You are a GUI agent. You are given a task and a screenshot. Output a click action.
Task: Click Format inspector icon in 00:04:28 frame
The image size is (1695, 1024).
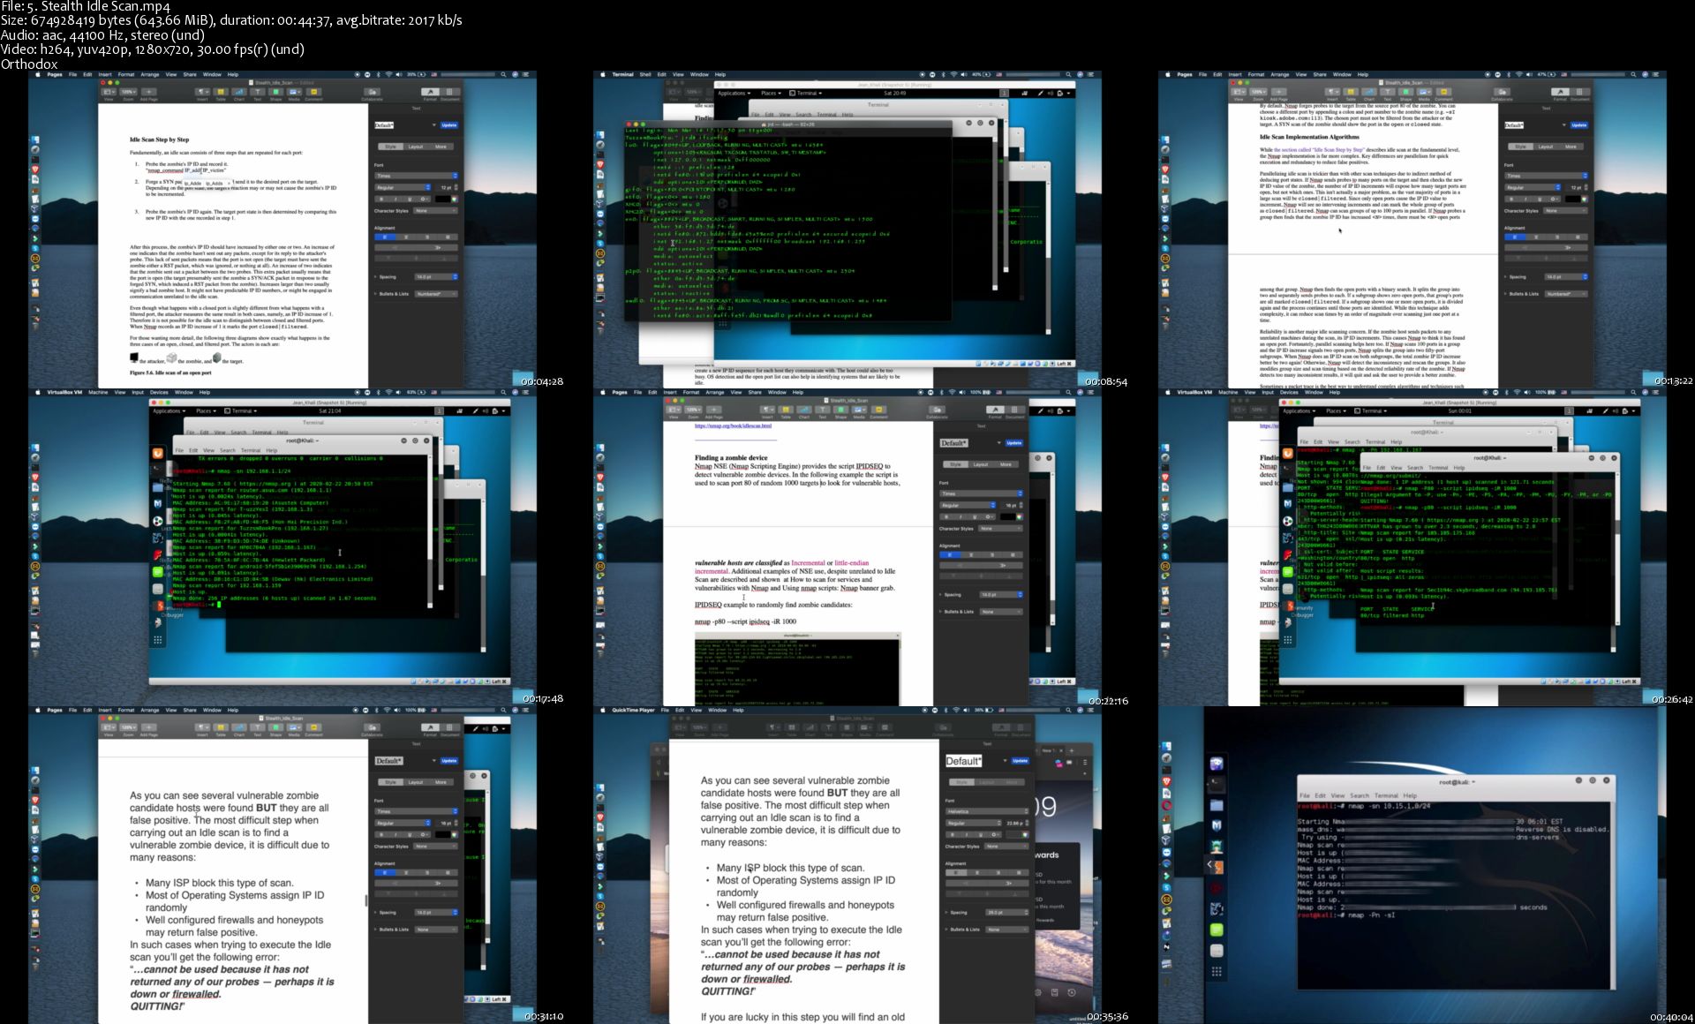(x=430, y=92)
